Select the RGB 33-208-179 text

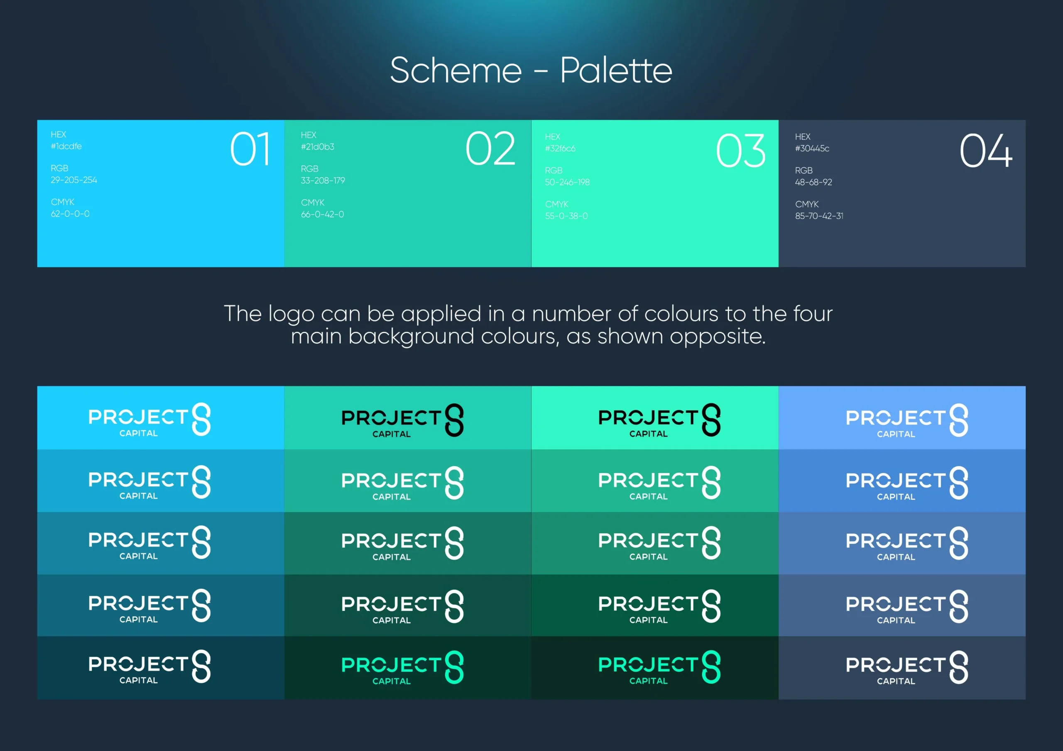point(323,180)
